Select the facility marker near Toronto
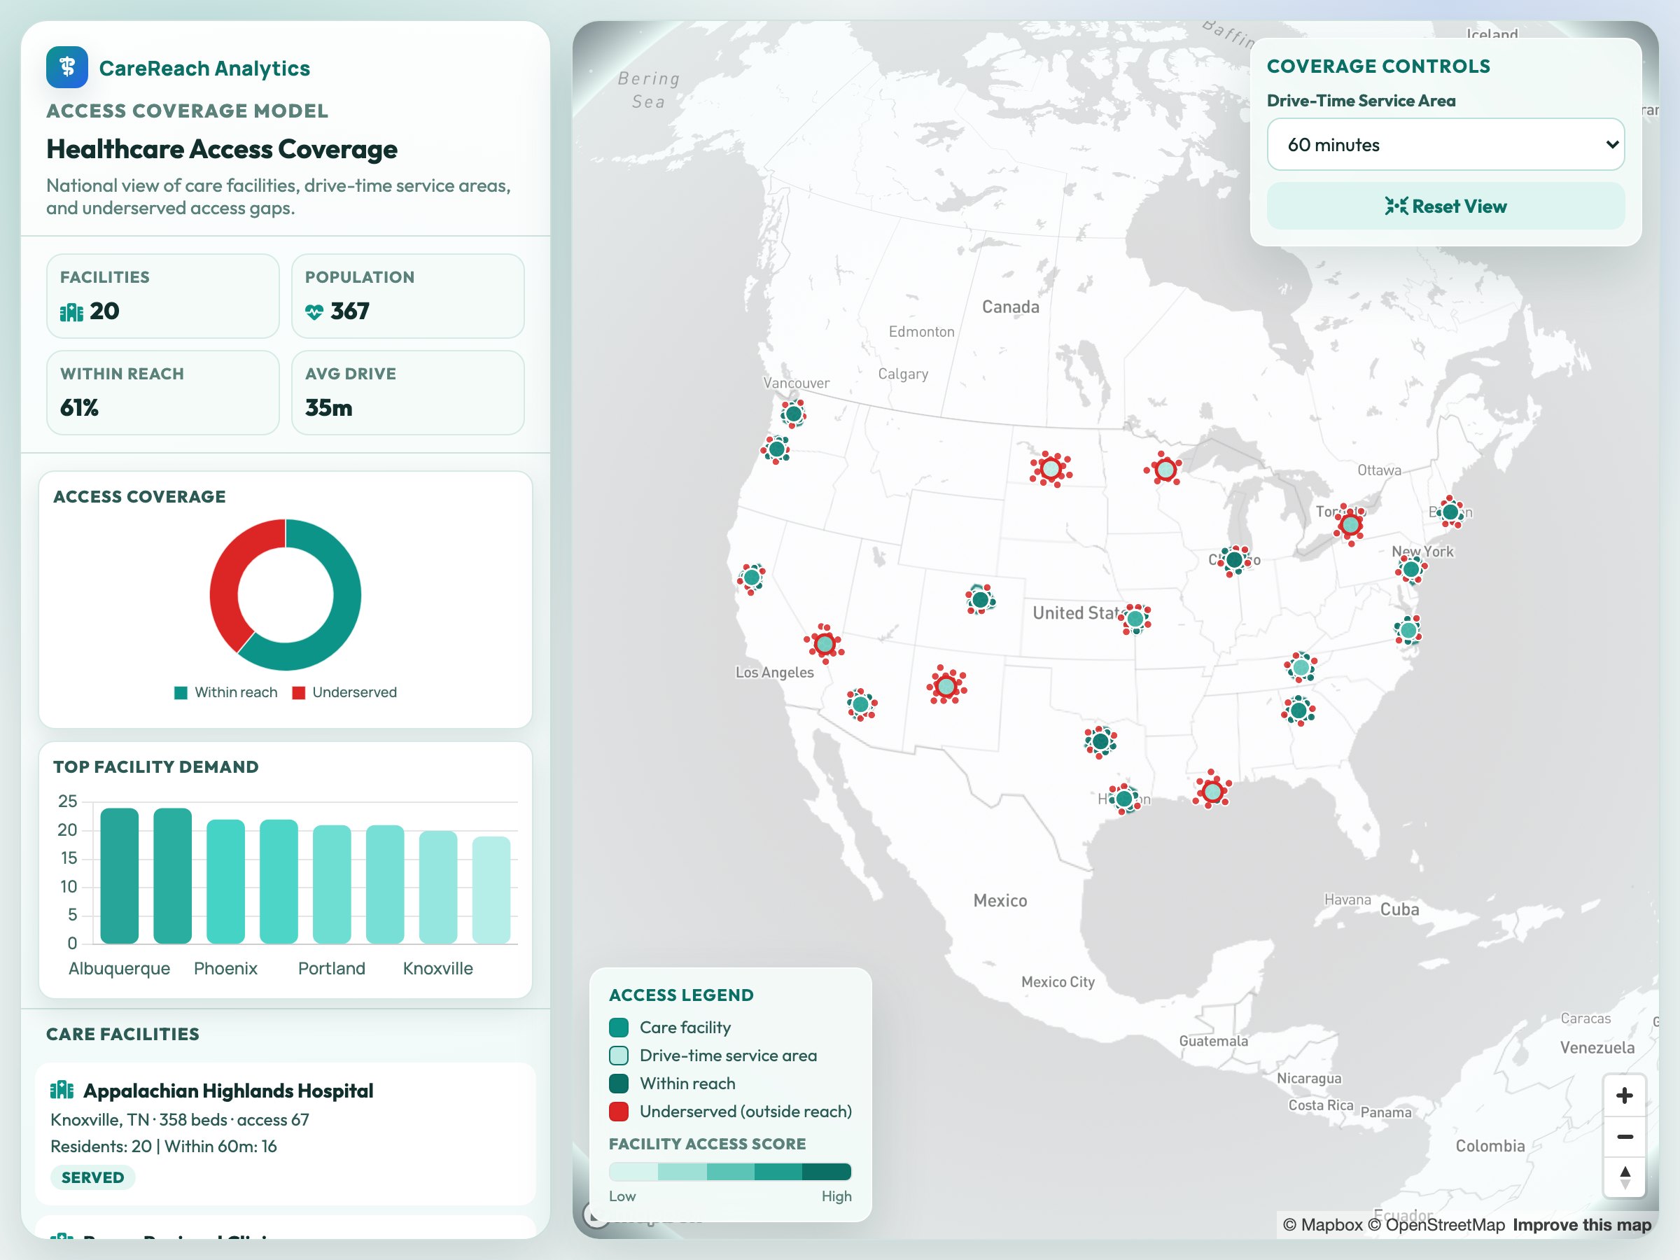The image size is (1680, 1260). pyautogui.click(x=1350, y=524)
